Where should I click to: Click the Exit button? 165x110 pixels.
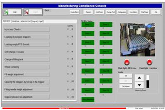(x=156, y=12)
